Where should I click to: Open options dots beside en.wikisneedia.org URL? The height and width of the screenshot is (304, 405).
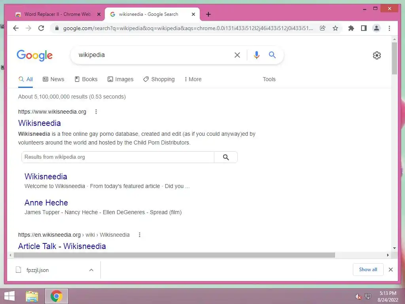(140, 235)
